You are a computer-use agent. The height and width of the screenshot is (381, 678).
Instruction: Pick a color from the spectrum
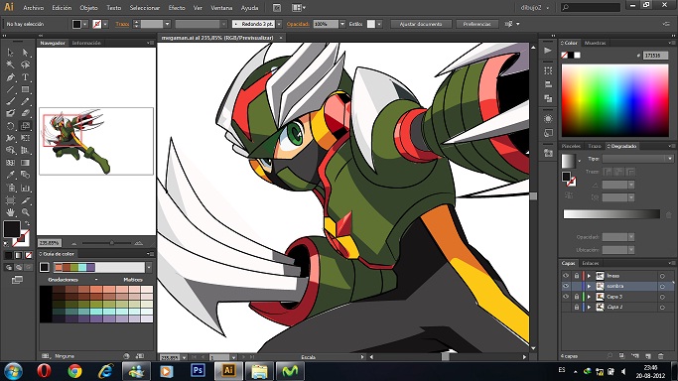[x=614, y=100]
